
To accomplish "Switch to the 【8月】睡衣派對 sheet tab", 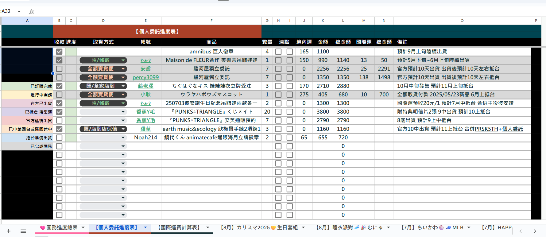I will (349, 227).
